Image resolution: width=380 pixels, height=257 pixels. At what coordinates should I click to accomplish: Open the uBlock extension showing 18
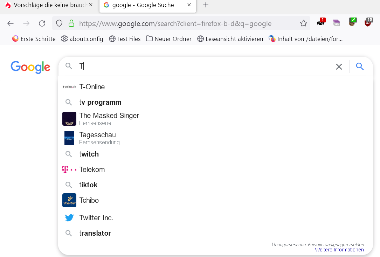(368, 22)
